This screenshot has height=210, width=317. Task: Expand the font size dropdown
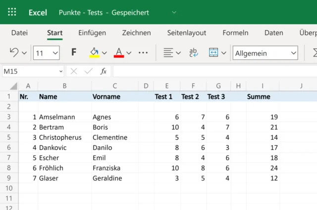[54, 53]
